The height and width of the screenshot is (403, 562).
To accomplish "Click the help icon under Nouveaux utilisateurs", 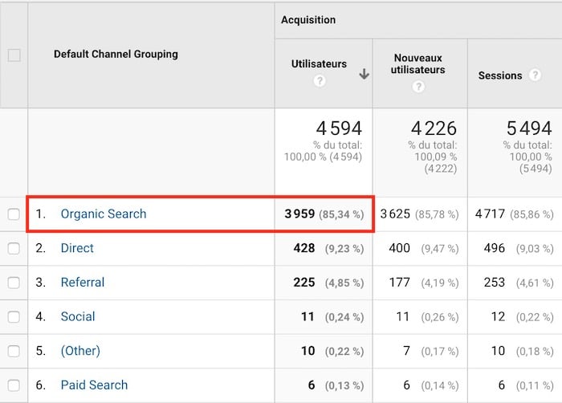I will click(418, 87).
